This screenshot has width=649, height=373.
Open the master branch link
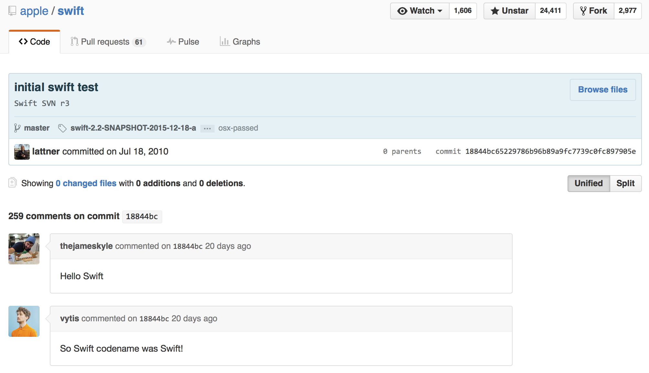point(37,128)
